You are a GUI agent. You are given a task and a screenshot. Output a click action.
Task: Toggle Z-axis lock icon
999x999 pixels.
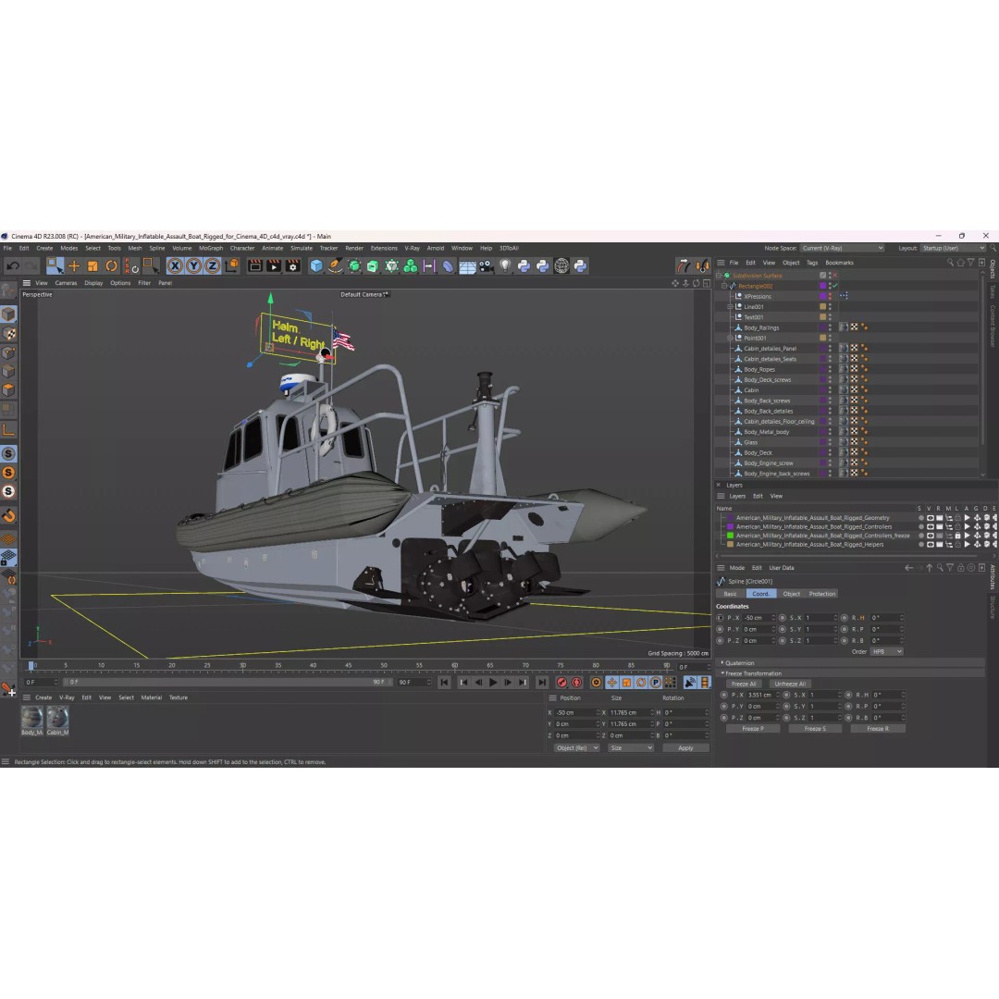pos(212,265)
